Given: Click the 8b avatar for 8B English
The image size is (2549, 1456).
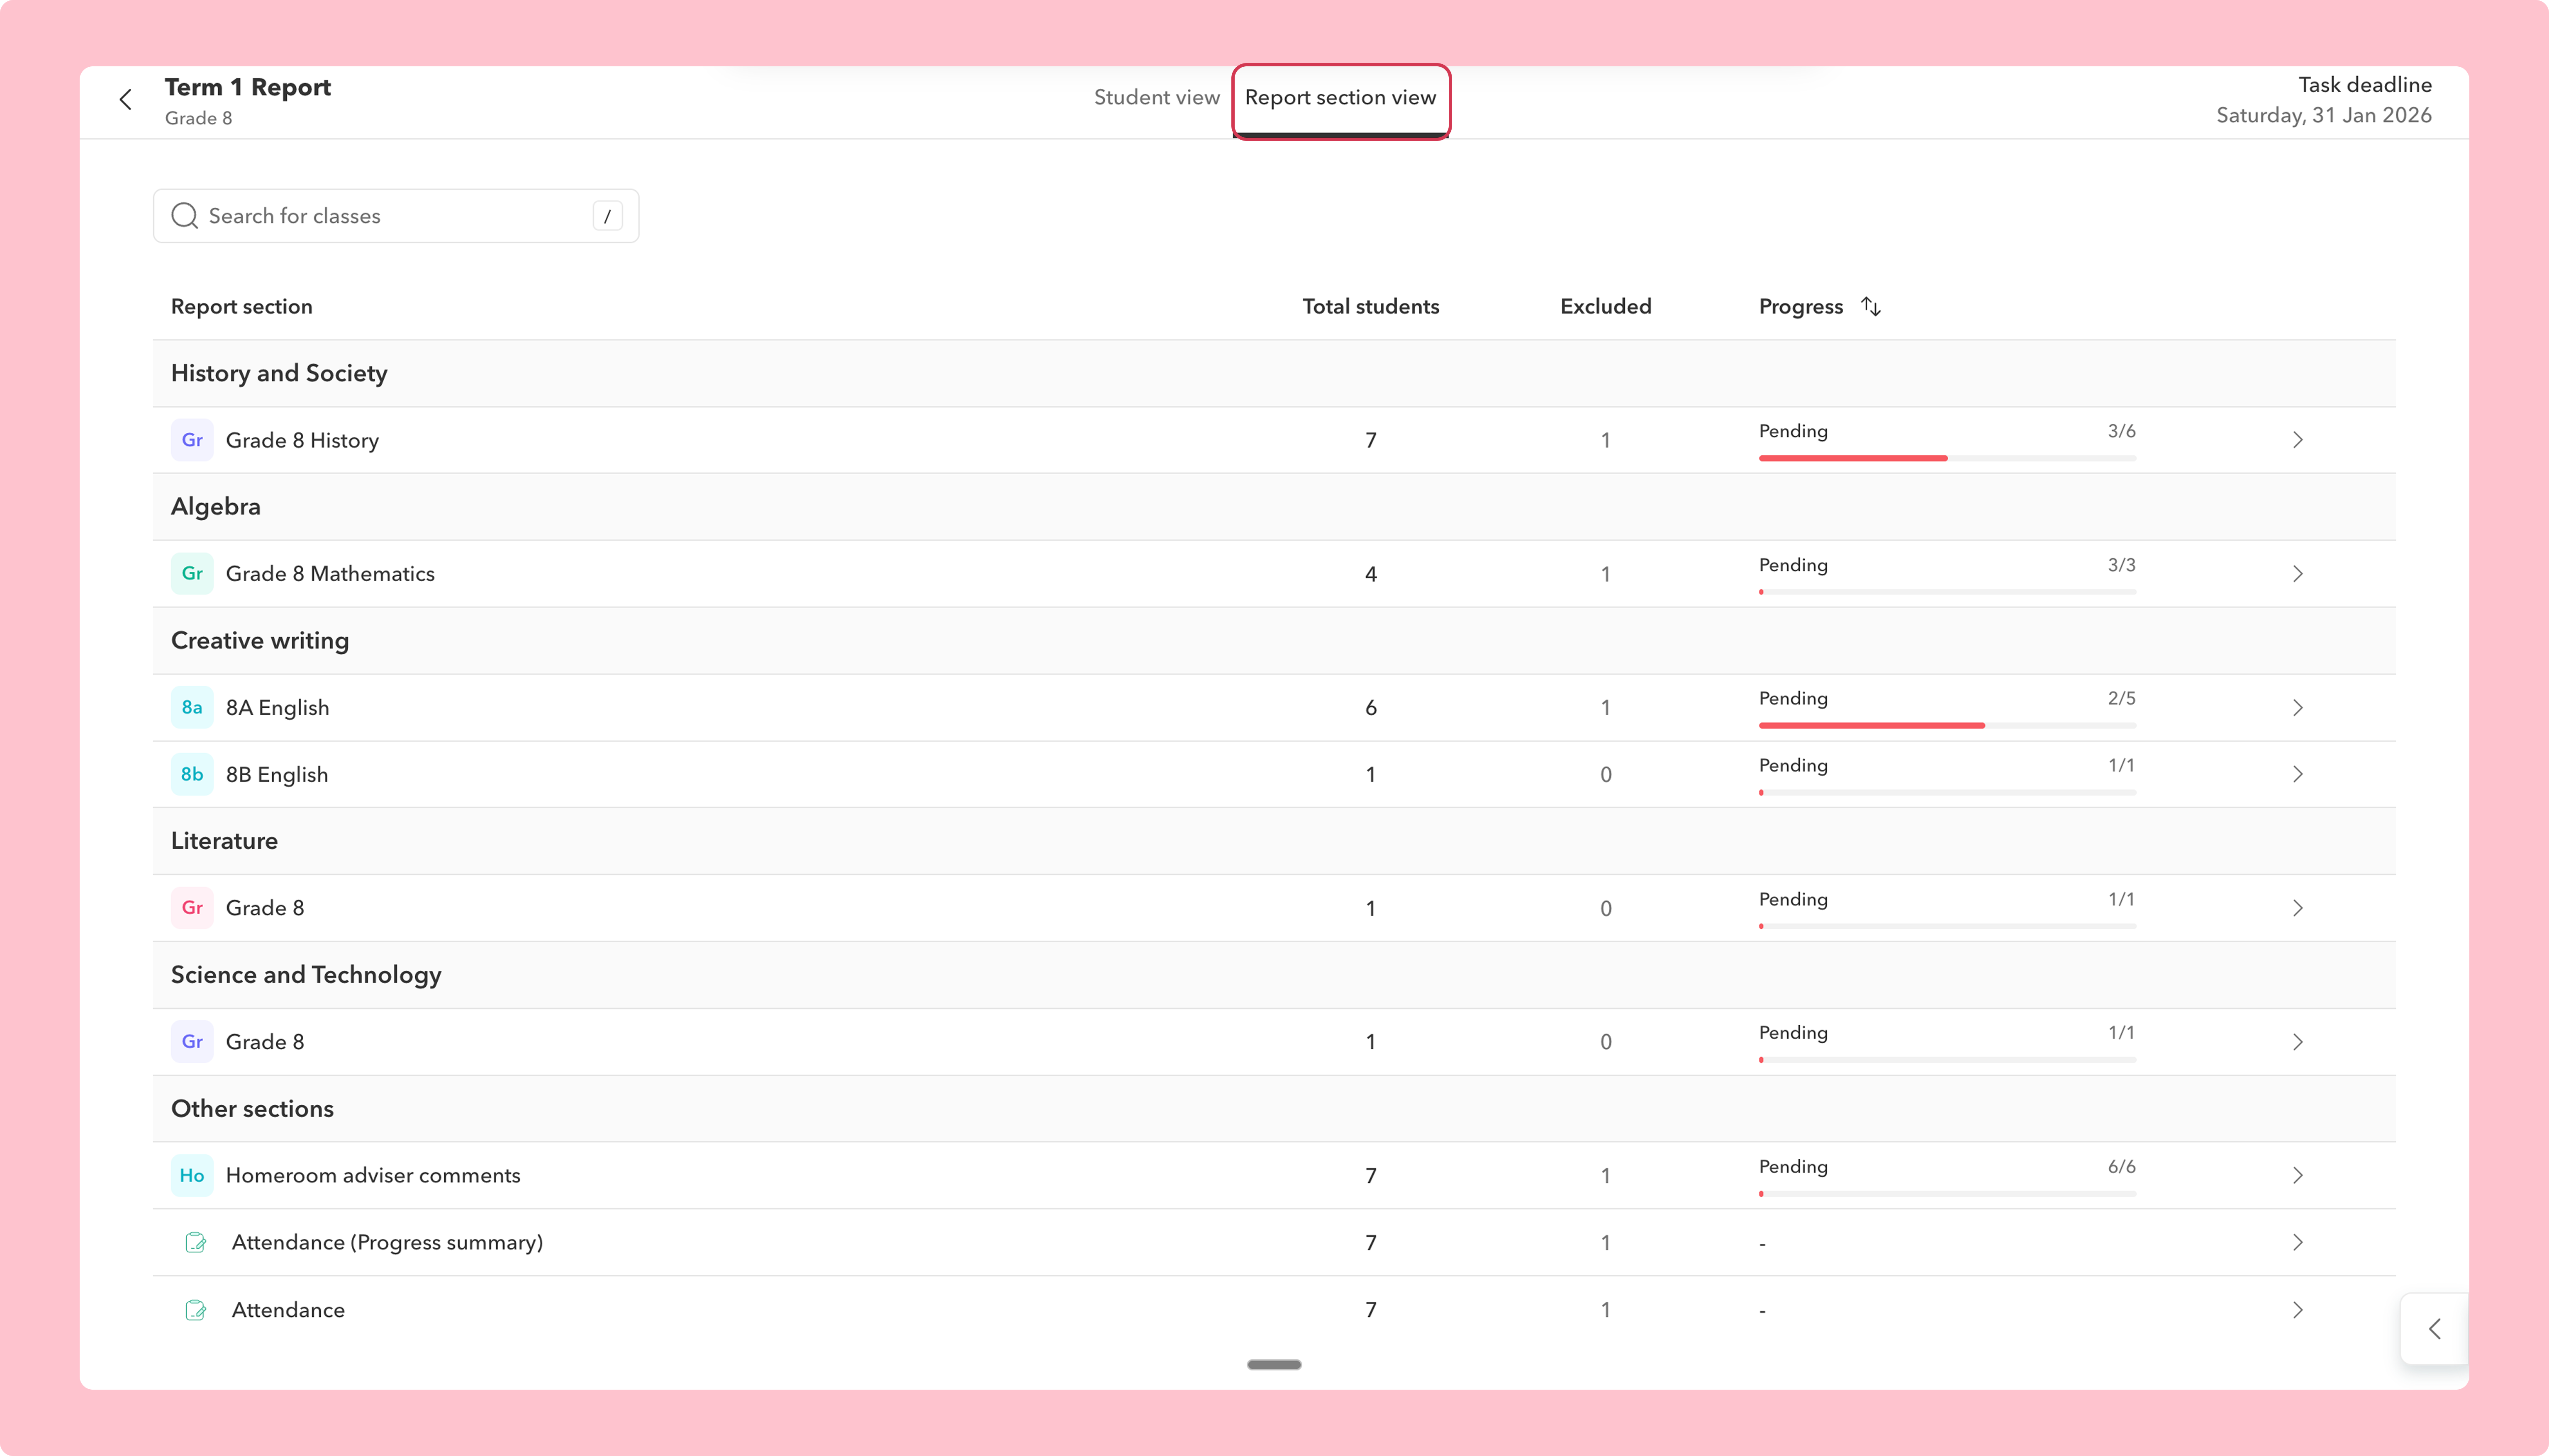Looking at the screenshot, I should pyautogui.click(x=192, y=774).
